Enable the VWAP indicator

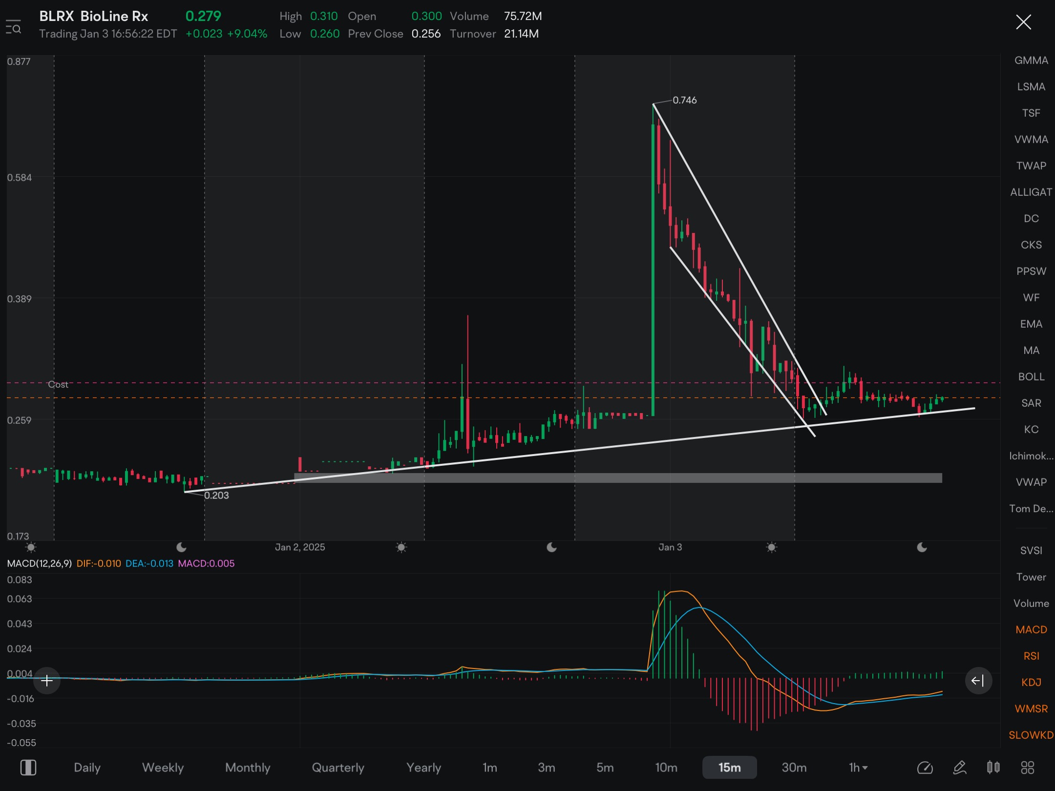click(x=1031, y=482)
